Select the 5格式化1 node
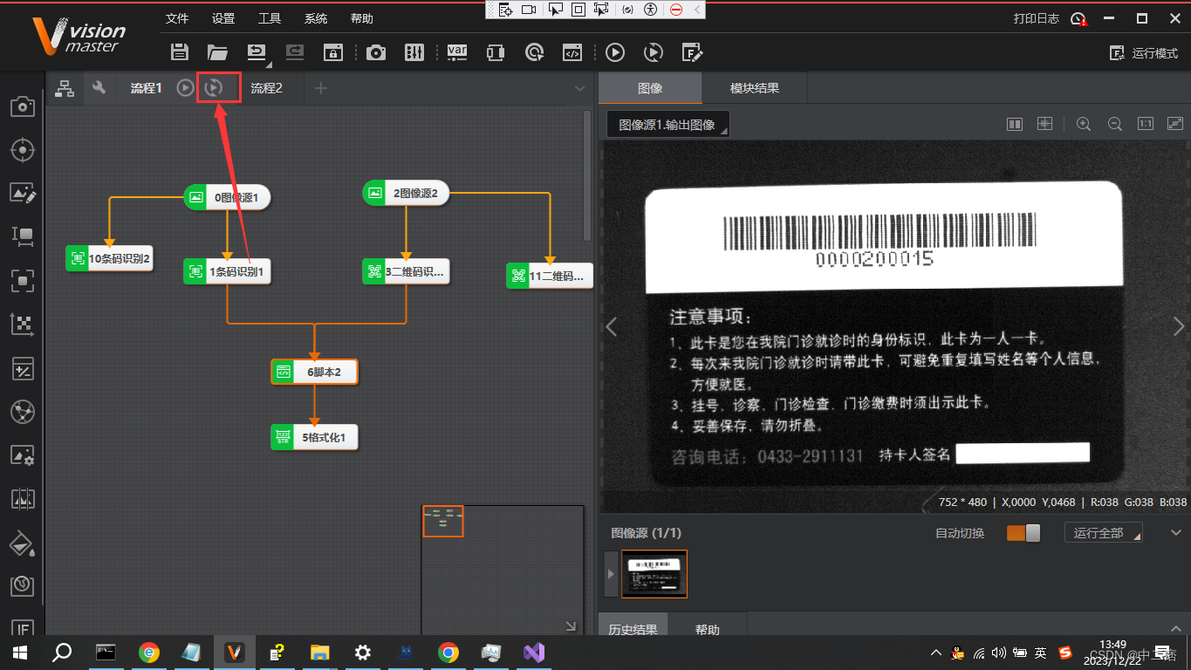 (314, 437)
